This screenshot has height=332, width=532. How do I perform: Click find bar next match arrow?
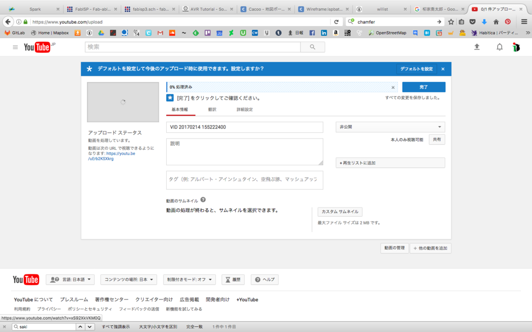pyautogui.click(x=89, y=327)
